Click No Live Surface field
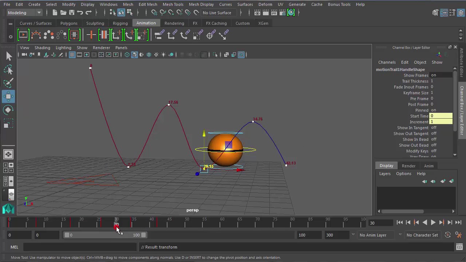 [219, 13]
